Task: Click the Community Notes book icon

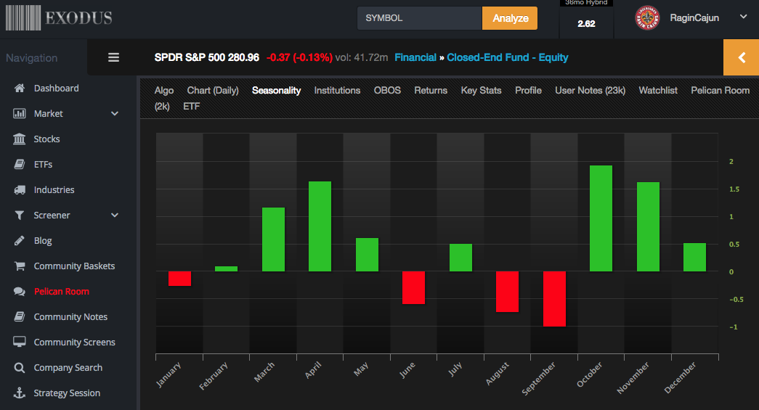Action: click(x=20, y=316)
